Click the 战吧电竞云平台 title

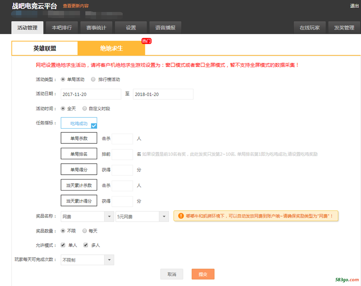click(35, 6)
